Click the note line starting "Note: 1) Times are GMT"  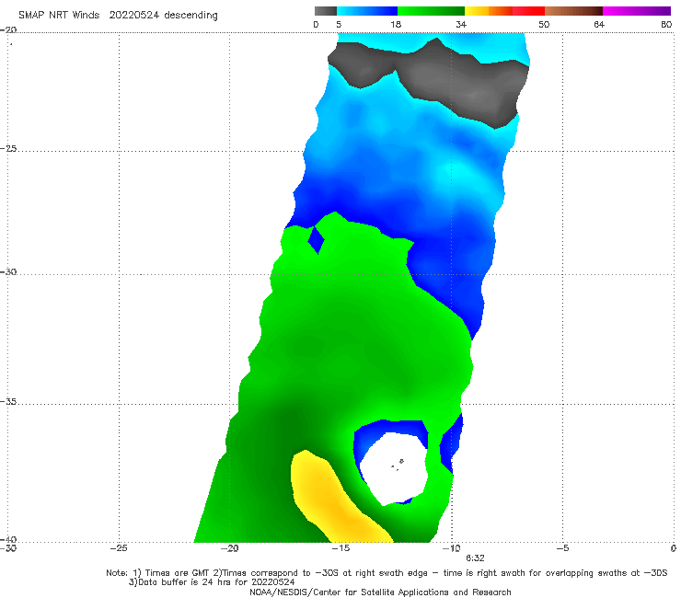click(x=387, y=573)
